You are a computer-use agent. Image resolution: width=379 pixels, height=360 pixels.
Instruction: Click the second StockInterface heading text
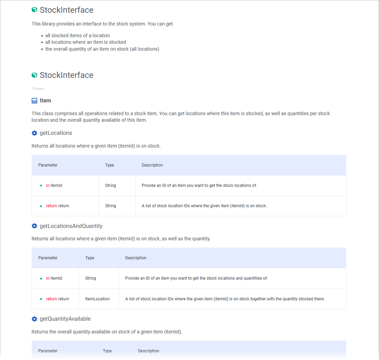click(66, 75)
